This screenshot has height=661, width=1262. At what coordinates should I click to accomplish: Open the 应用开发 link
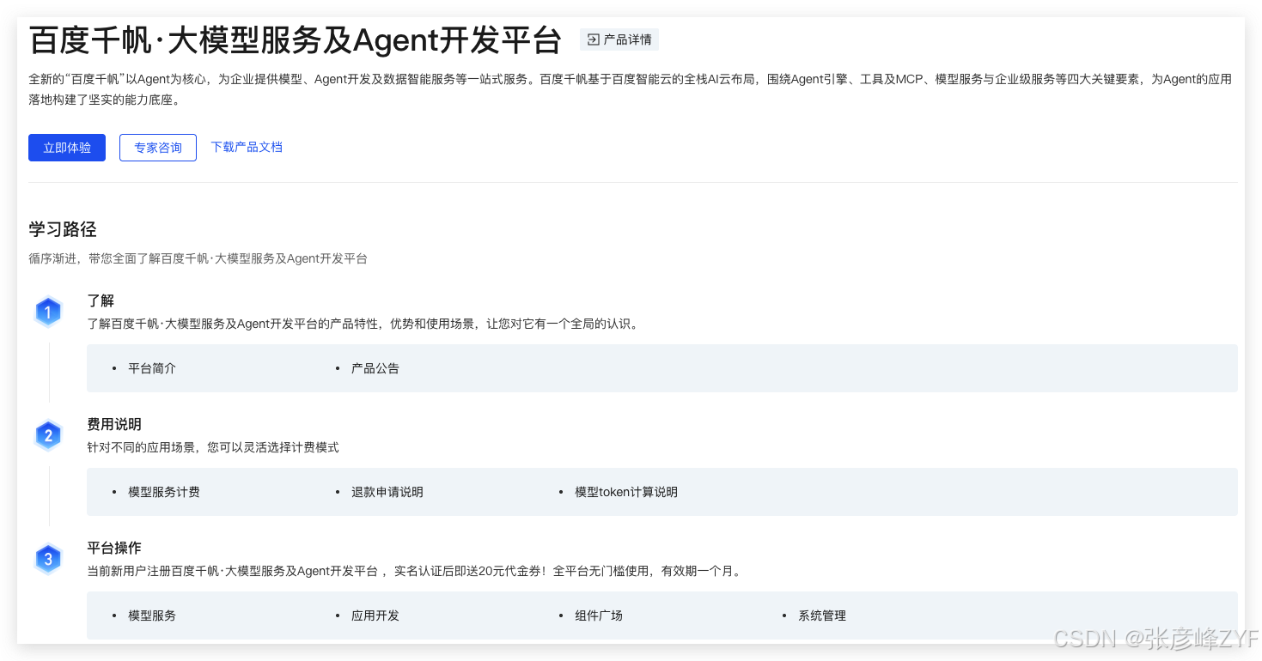click(375, 616)
